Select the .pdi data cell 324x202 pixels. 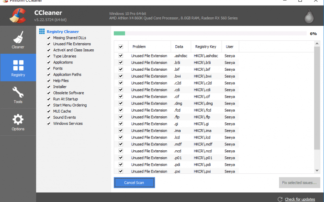pyautogui.click(x=177, y=164)
